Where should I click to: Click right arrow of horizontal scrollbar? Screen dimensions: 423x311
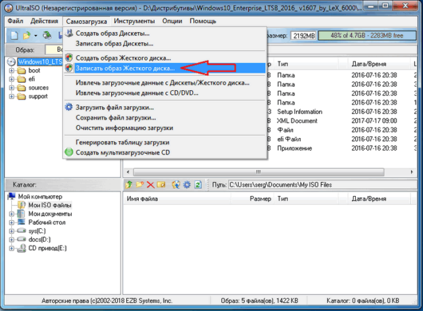(x=412, y=172)
